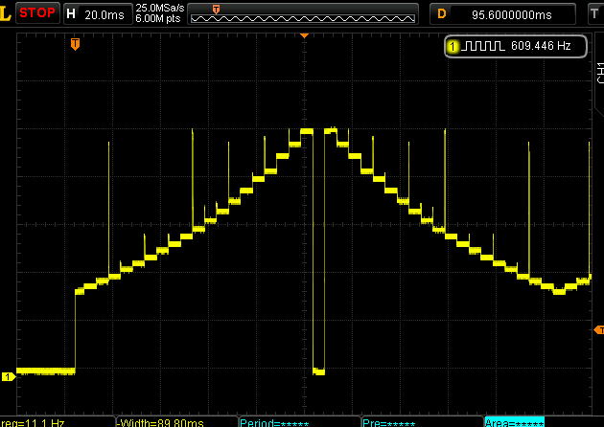Select the highlighted Area measurement entry
604x427 pixels.
(x=514, y=422)
